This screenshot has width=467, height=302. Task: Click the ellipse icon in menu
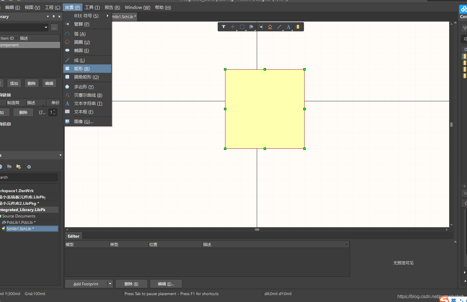[x=67, y=50]
